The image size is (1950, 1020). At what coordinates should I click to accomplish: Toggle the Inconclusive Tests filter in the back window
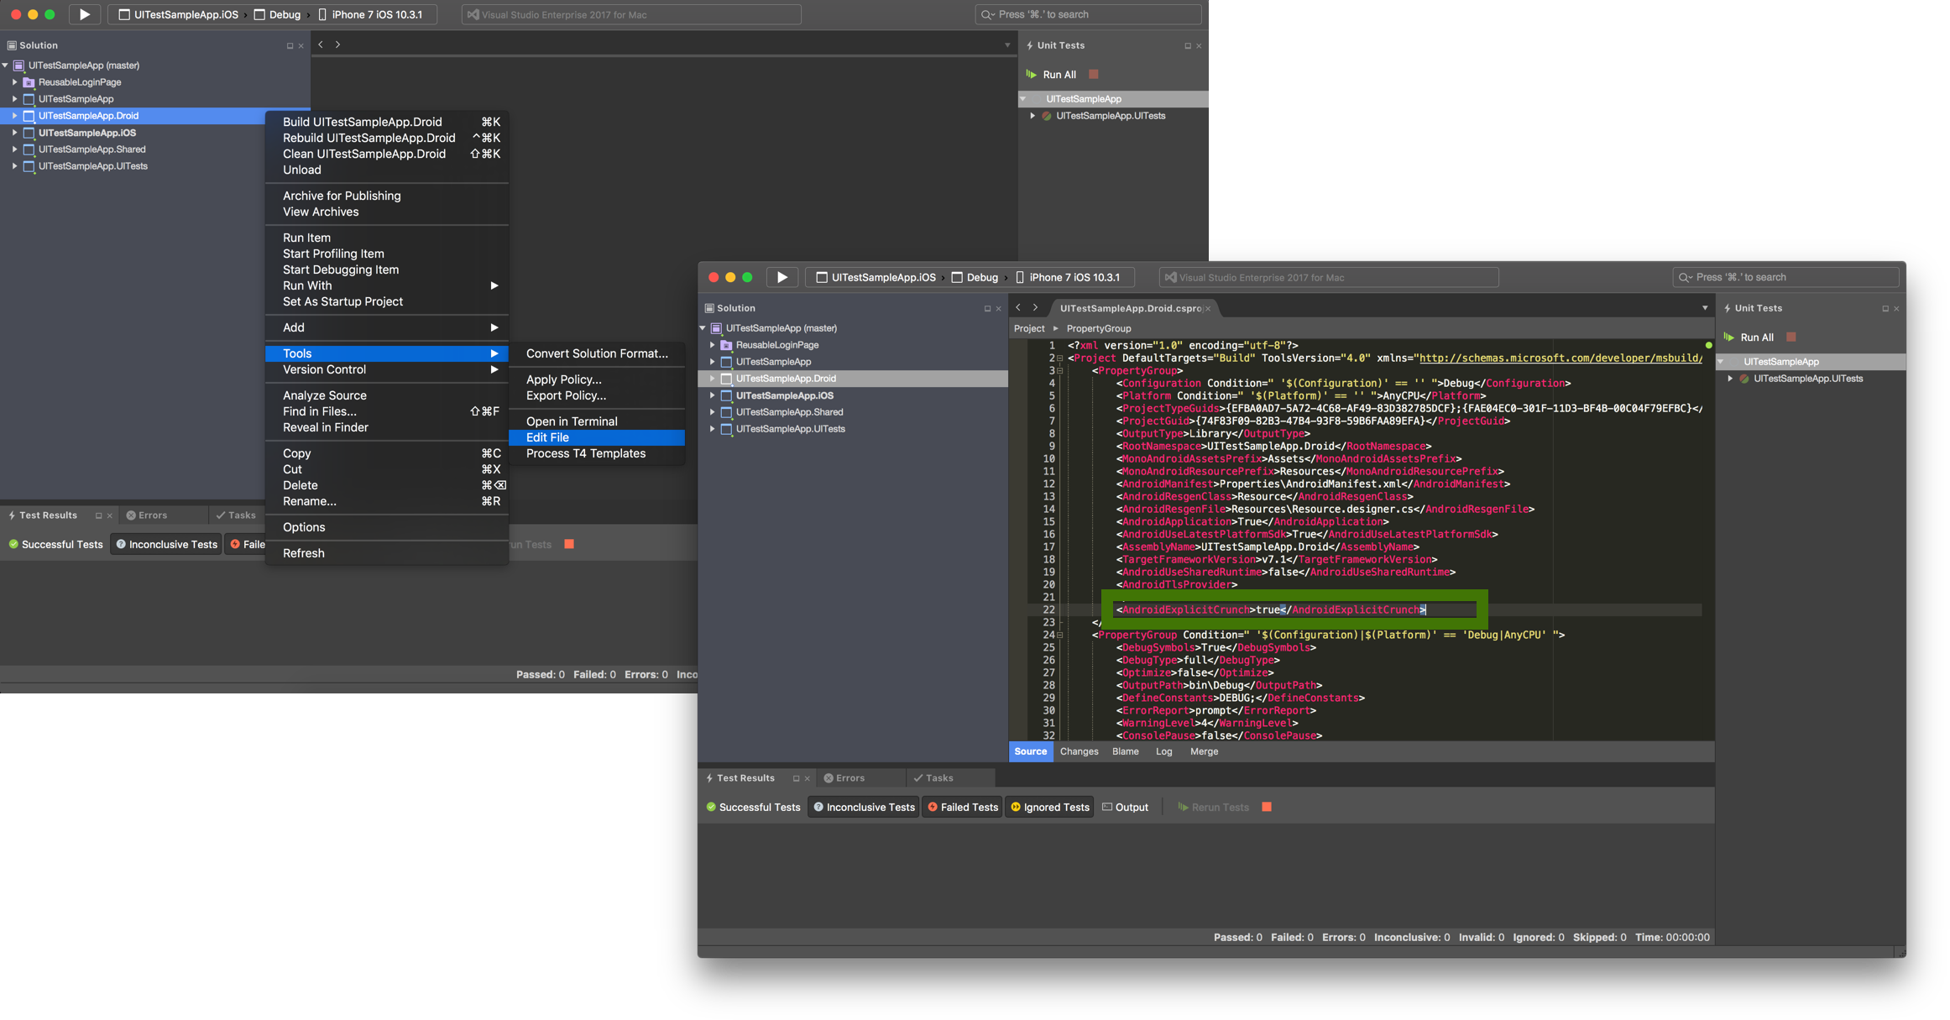tap(166, 544)
